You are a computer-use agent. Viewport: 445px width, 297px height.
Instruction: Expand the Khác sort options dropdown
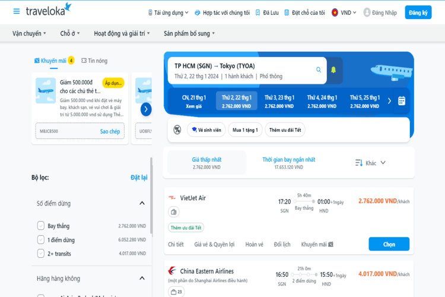point(371,163)
